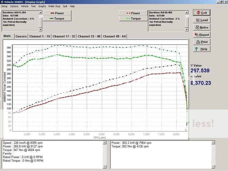This screenshot has width=228, height=171.
Task: Click up arrow of bottom-left results scrollbar
Action: pos(104,143)
